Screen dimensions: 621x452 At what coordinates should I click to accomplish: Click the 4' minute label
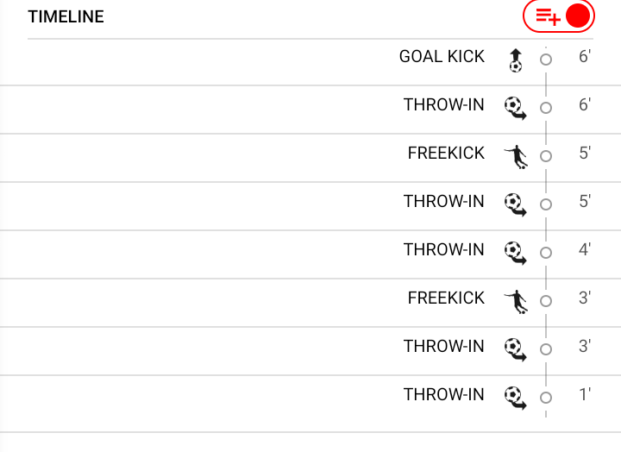click(x=585, y=250)
